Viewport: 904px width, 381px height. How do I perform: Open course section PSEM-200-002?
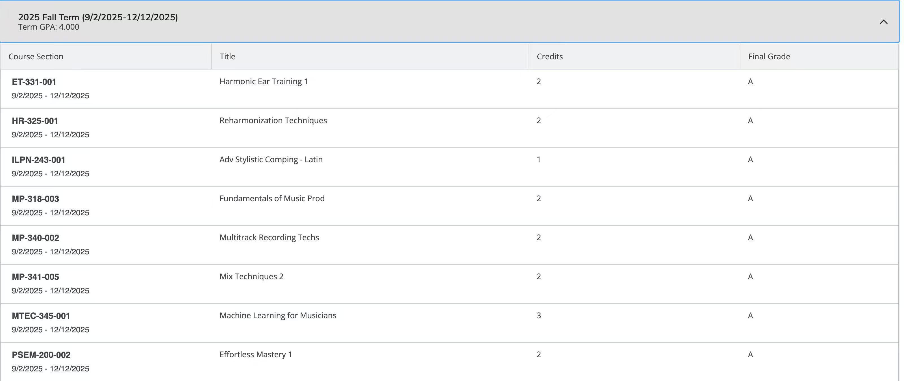(x=41, y=355)
